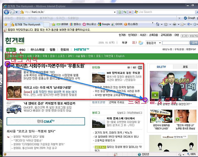Screen dimensions: 198x157
Task: Open the 엠파스 favorites link
Action: (75, 24)
